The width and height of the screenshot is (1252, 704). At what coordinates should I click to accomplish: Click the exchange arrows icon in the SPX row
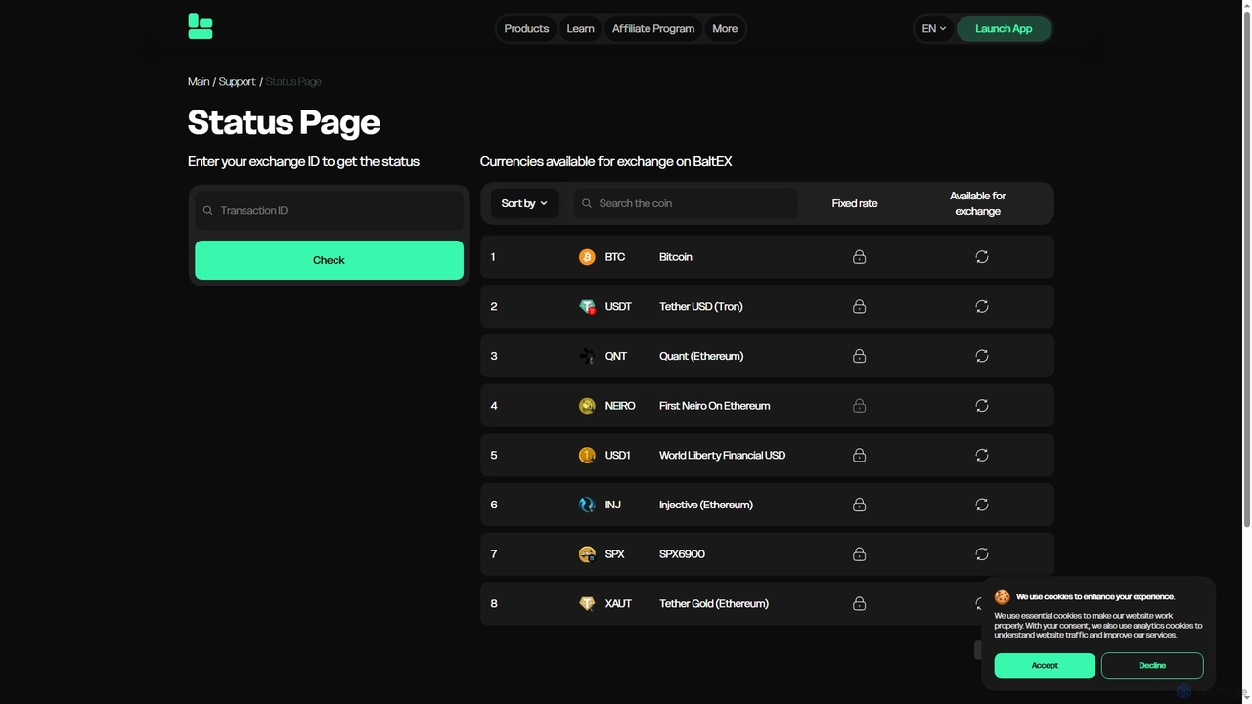(x=982, y=554)
